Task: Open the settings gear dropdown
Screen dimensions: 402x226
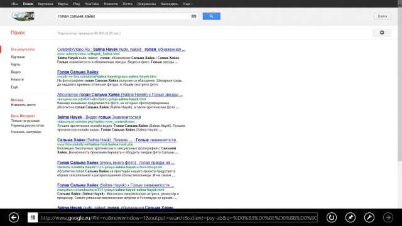Action: (382, 33)
